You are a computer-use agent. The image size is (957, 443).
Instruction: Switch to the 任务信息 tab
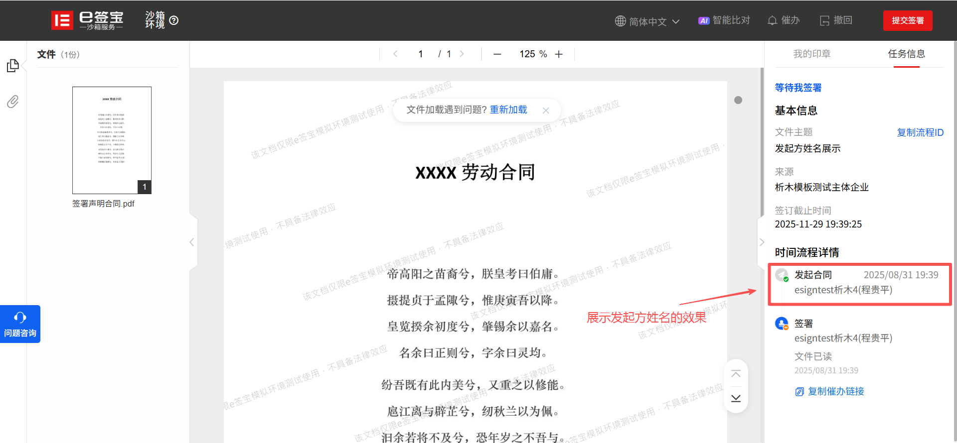[906, 54]
